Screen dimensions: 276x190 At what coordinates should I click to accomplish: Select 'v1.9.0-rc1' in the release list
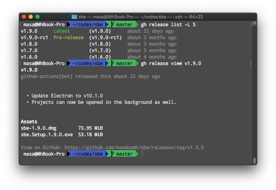[34, 37]
